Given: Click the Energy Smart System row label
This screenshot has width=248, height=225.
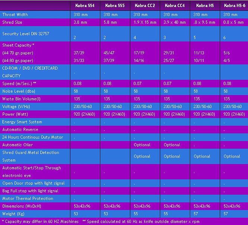Looking at the screenshot, I should tap(22, 122).
